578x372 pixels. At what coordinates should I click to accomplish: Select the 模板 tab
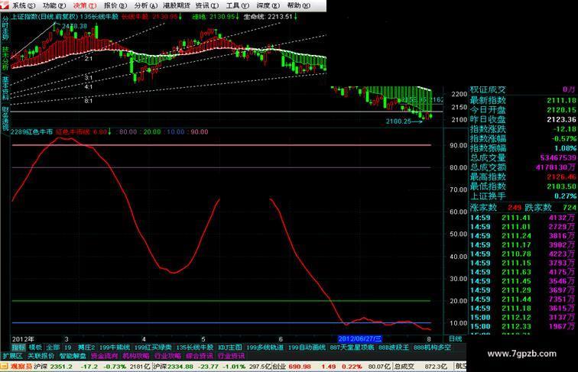pos(35,348)
